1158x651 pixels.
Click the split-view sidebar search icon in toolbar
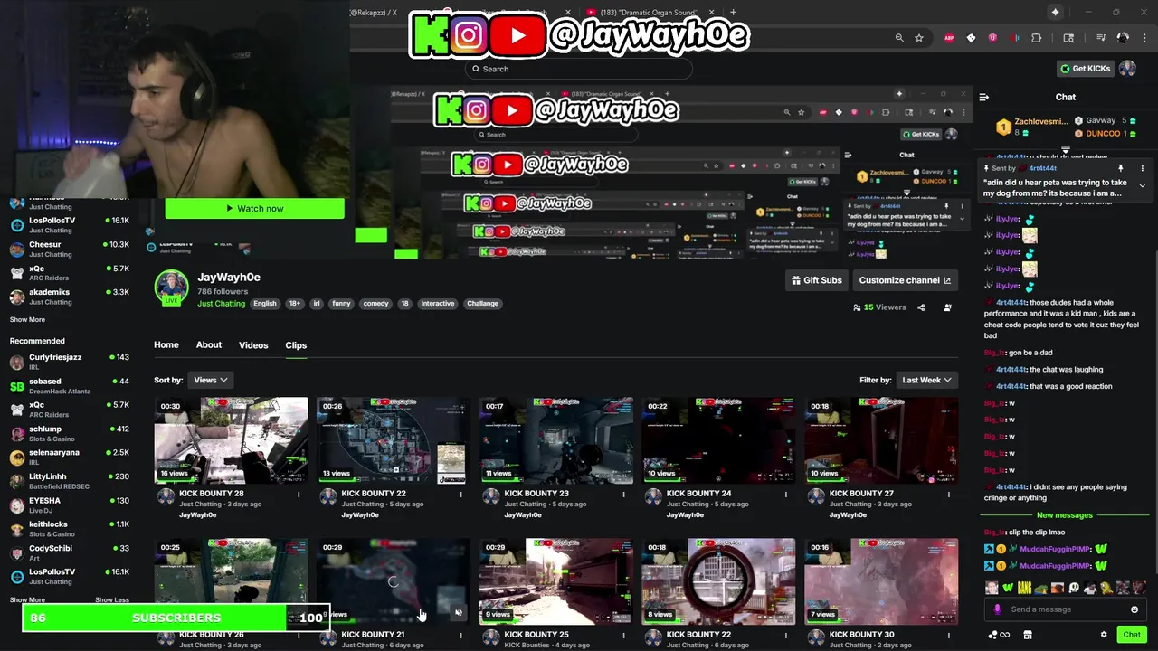[1068, 38]
